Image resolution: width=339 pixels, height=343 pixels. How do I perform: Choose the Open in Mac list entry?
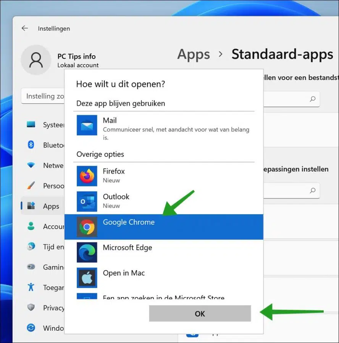tap(164, 277)
